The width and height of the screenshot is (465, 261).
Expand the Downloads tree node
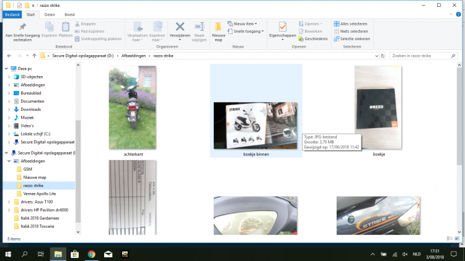[9, 109]
